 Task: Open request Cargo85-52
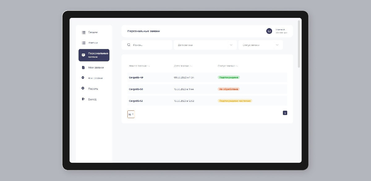[136, 101]
